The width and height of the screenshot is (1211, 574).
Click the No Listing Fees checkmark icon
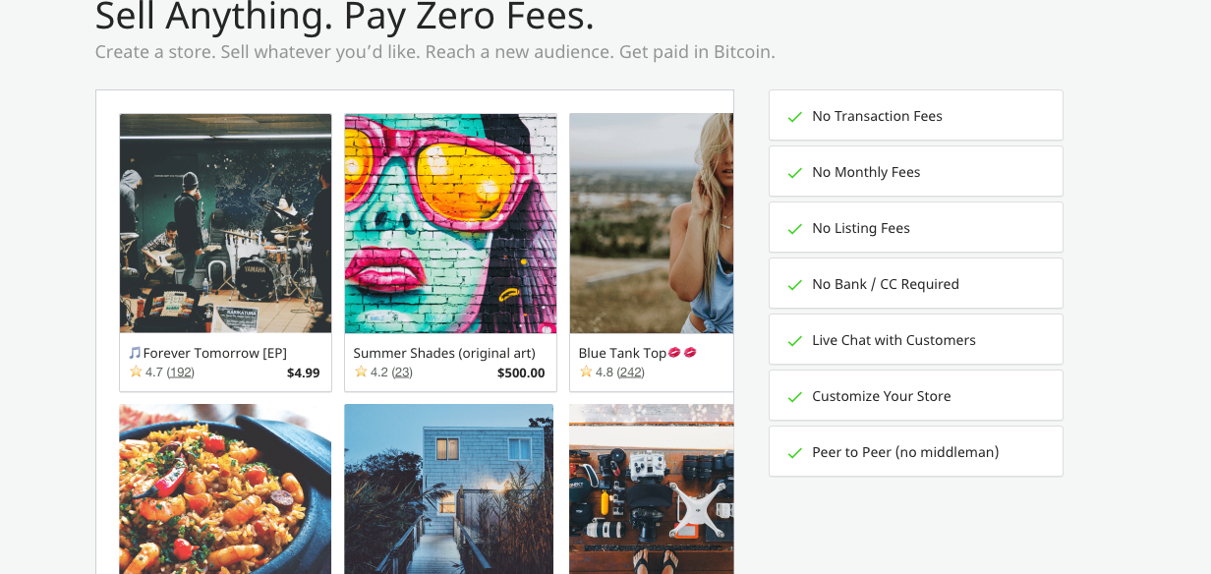click(x=795, y=229)
